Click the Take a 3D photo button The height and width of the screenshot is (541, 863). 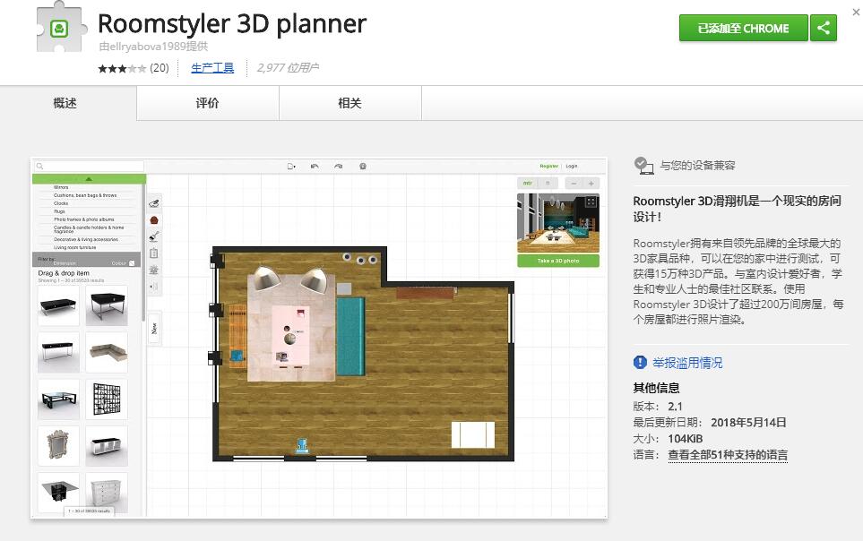(x=558, y=261)
